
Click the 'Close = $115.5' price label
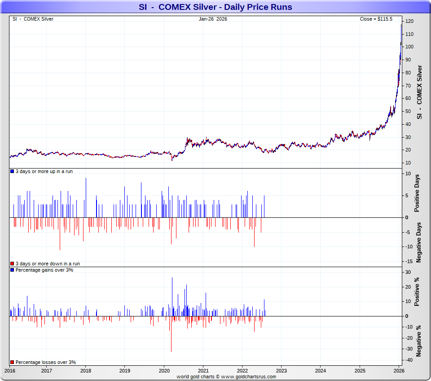click(x=376, y=19)
